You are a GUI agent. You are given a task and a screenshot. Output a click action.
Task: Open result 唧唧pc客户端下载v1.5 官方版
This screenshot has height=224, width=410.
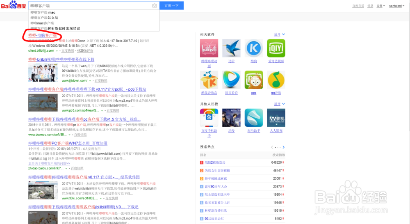pyautogui.click(x=84, y=119)
